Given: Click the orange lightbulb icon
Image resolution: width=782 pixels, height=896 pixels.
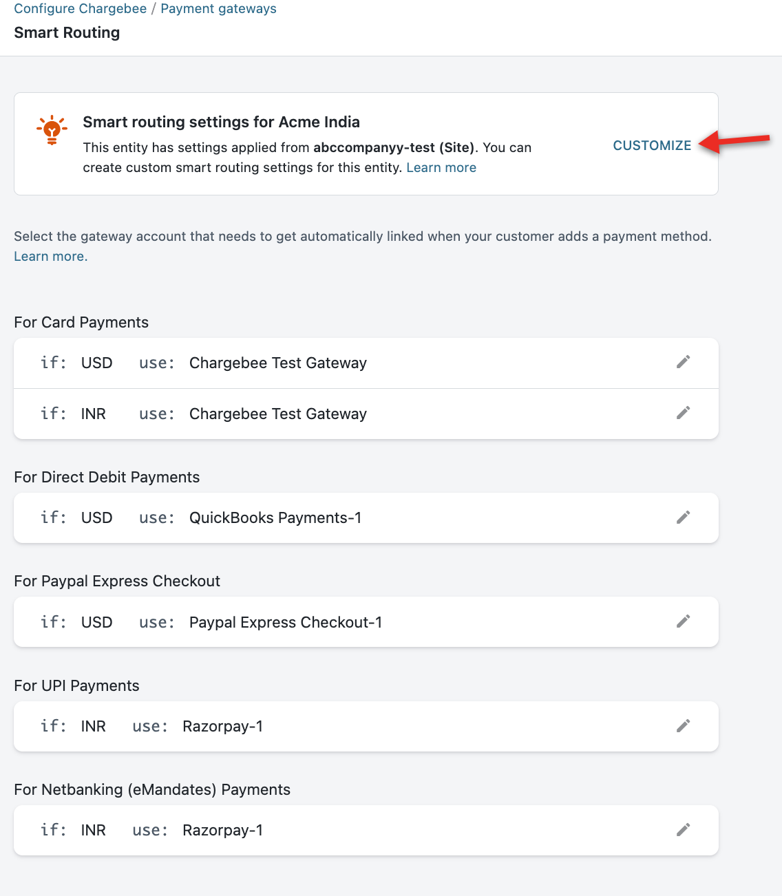Looking at the screenshot, I should point(52,129).
